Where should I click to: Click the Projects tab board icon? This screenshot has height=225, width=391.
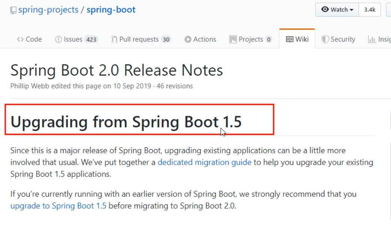click(233, 39)
